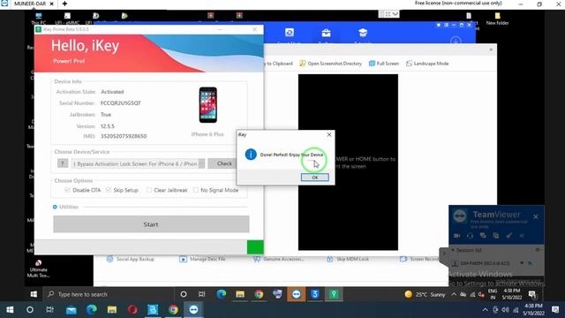Enable the Clear Jailbreak checkbox
The height and width of the screenshot is (318, 565).
coord(149,190)
